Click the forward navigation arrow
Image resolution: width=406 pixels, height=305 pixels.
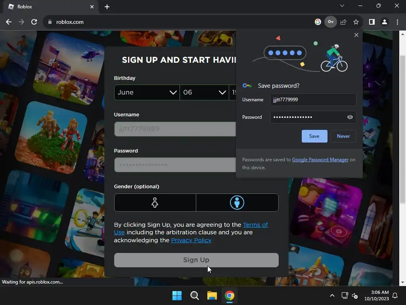point(21,22)
